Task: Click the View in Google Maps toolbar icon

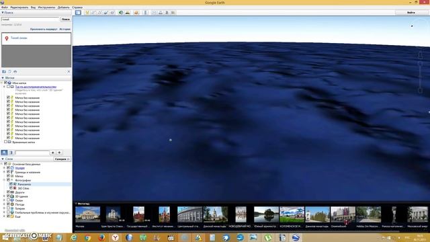Action: tap(173, 13)
